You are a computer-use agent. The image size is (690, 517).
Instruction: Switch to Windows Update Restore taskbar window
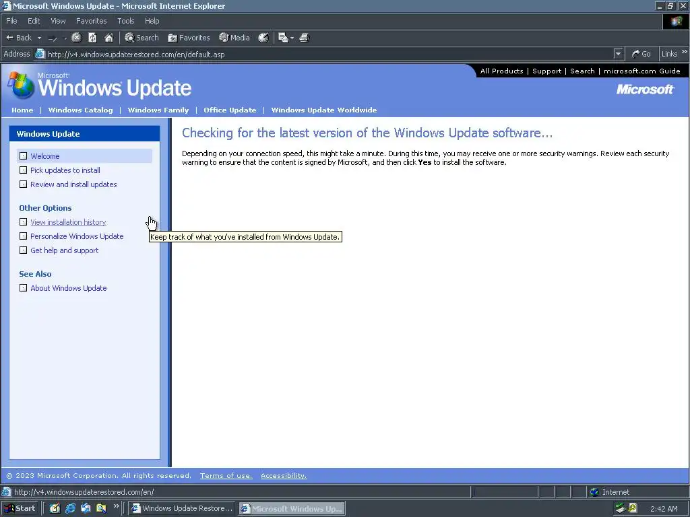click(182, 509)
